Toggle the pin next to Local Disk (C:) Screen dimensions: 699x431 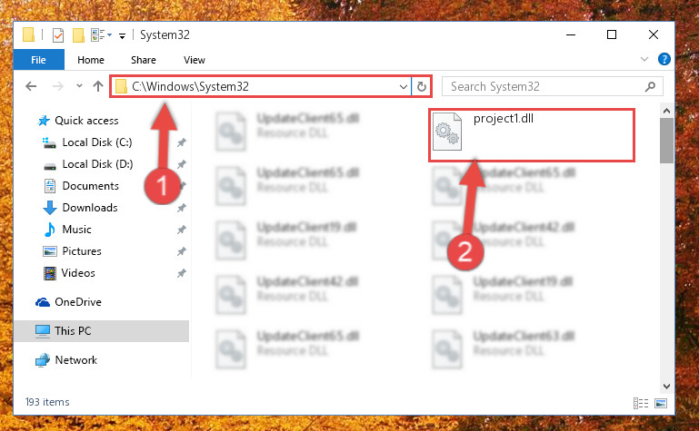click(182, 142)
